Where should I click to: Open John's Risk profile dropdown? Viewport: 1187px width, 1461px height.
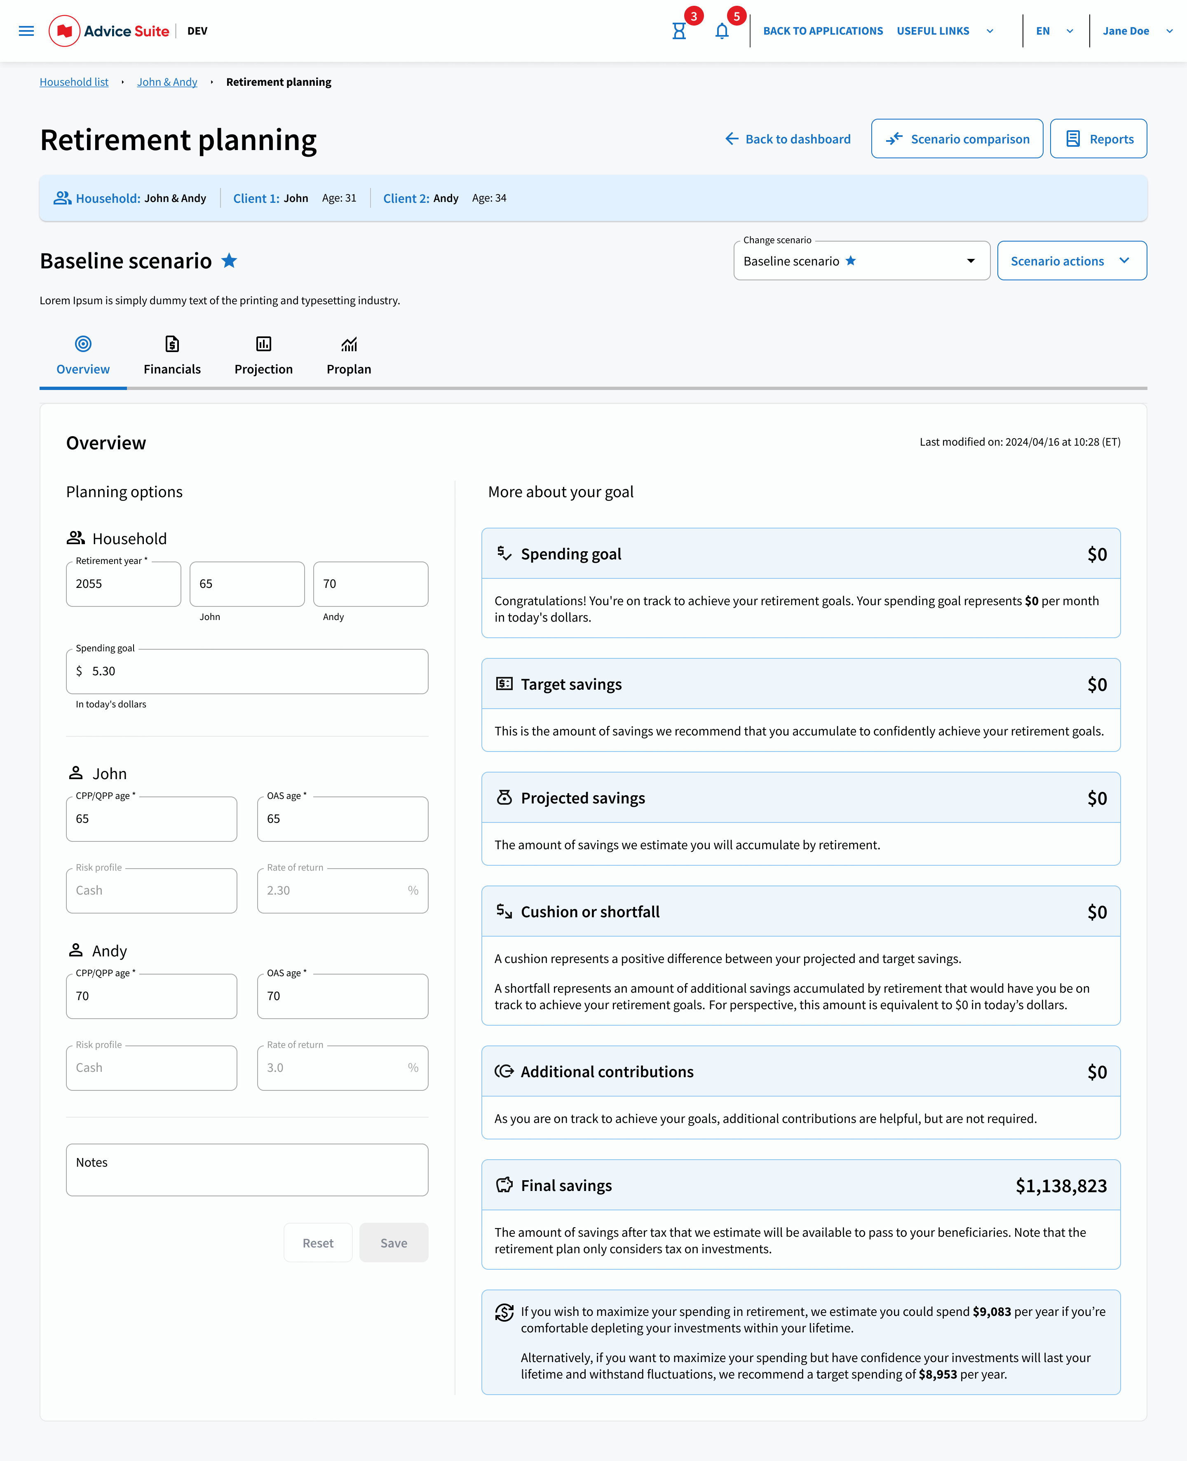coord(151,890)
